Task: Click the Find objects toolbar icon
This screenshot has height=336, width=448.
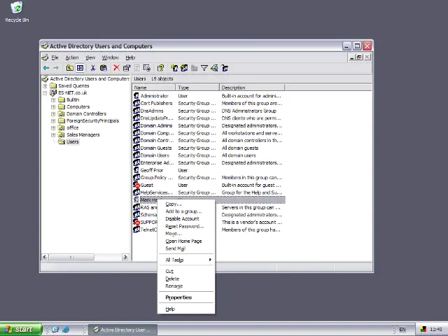Action: pyautogui.click(x=214, y=68)
